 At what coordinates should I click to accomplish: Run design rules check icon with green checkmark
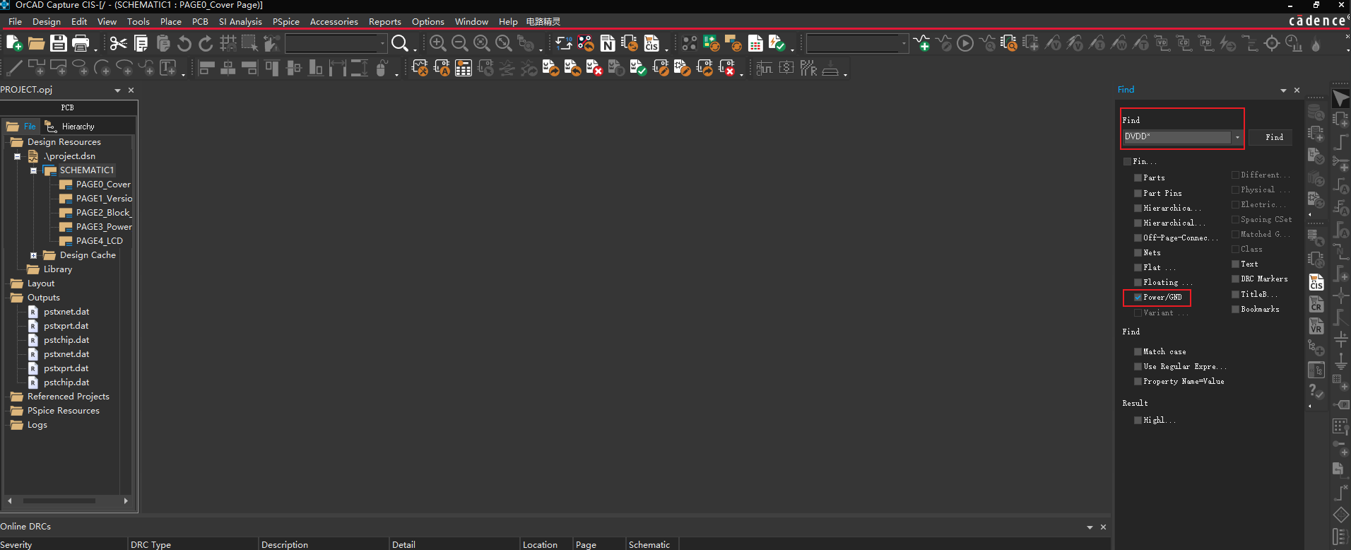pos(777,43)
